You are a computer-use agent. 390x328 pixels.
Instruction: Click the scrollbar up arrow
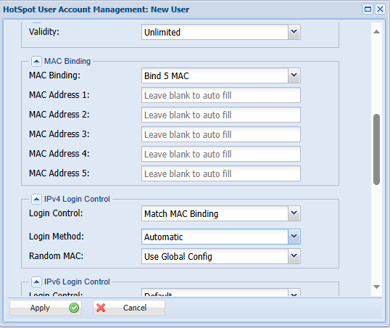[x=376, y=32]
